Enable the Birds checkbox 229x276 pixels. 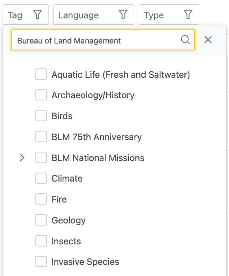point(41,116)
